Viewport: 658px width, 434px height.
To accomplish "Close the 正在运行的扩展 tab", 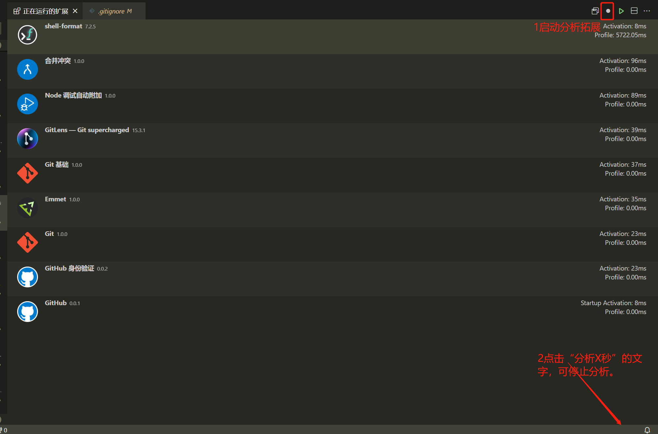I will point(75,11).
